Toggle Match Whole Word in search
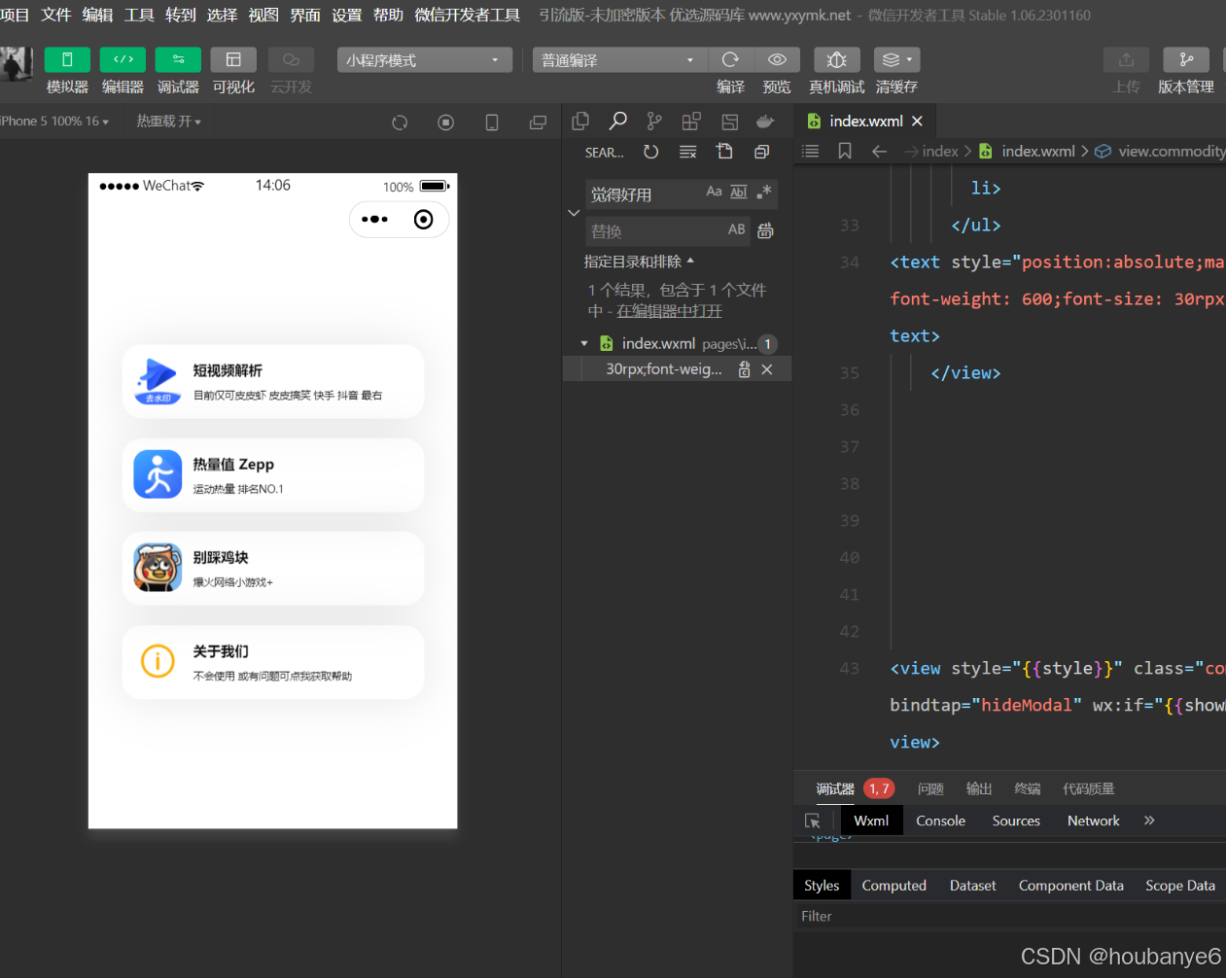The image size is (1226, 978). point(739,192)
